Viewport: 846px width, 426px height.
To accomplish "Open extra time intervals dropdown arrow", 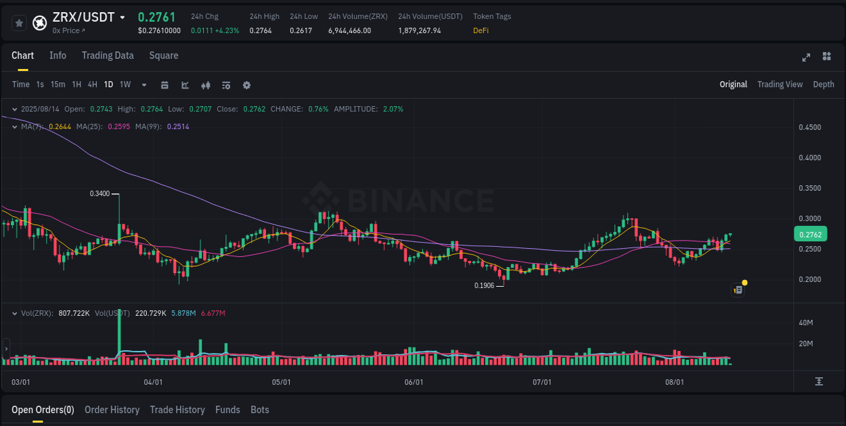I will pos(143,85).
